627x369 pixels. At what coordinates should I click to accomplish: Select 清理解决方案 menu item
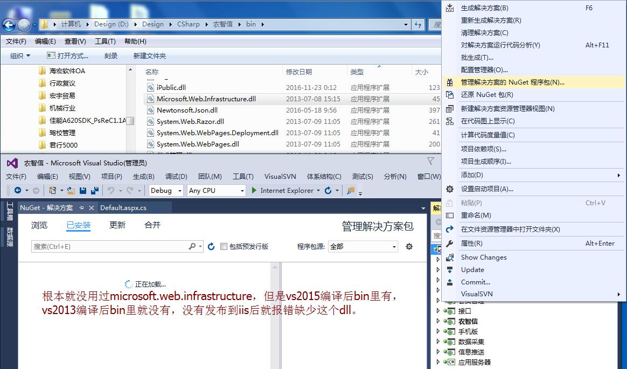coord(533,33)
